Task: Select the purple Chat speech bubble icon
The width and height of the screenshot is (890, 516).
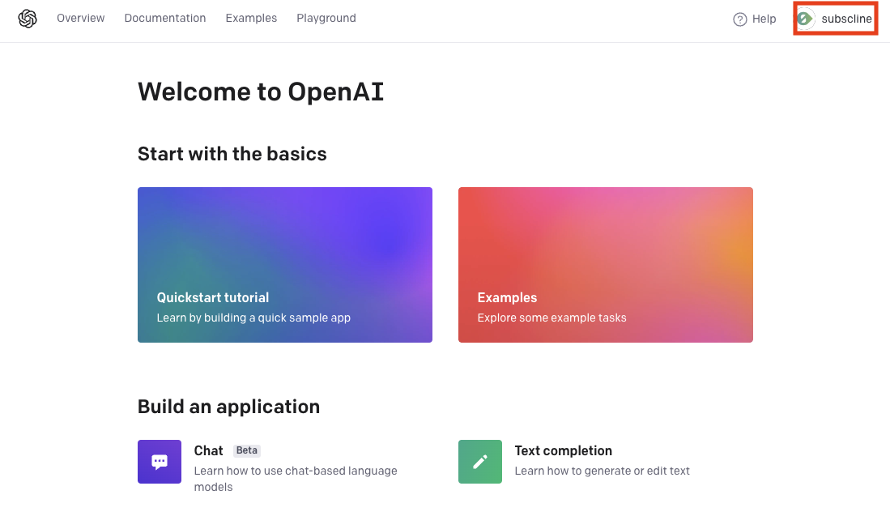Action: click(x=160, y=462)
